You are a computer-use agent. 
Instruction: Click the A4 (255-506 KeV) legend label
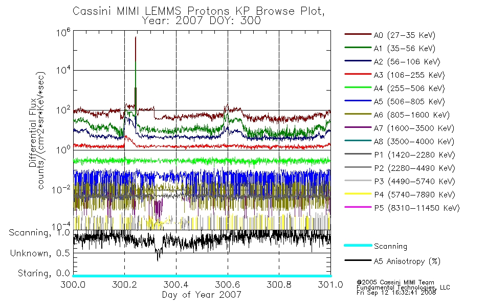pos(409,89)
